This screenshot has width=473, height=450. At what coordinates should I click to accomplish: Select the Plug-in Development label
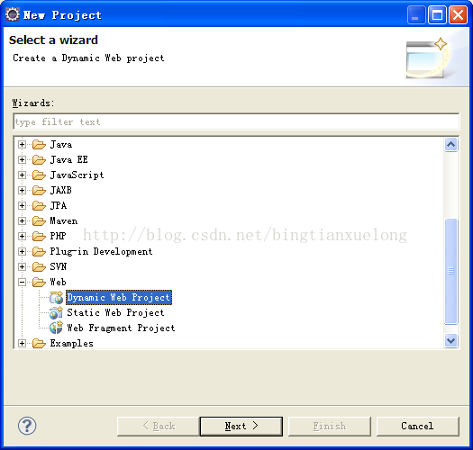[x=101, y=251]
